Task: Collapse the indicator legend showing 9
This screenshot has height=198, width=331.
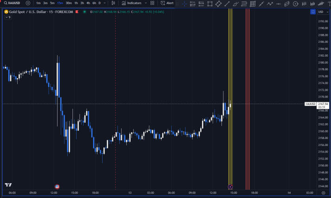Action: point(6,17)
